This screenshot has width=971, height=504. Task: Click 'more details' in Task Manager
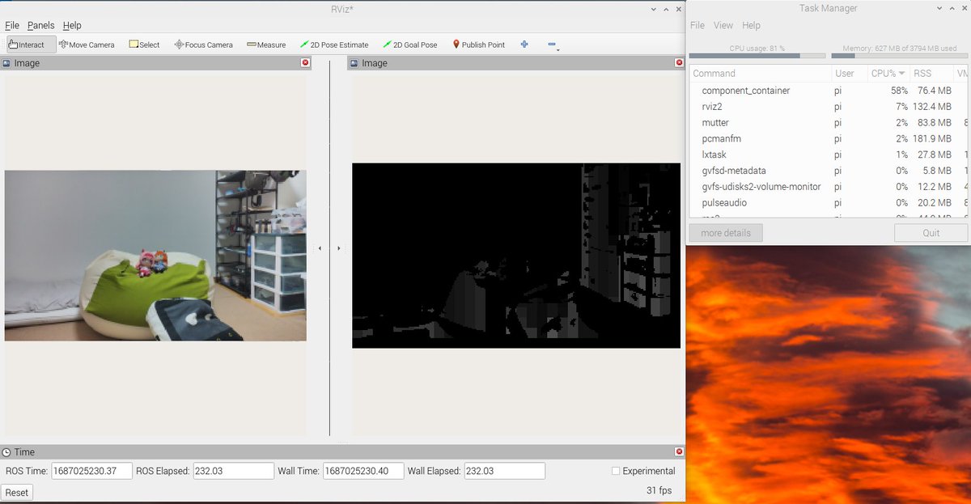click(725, 233)
